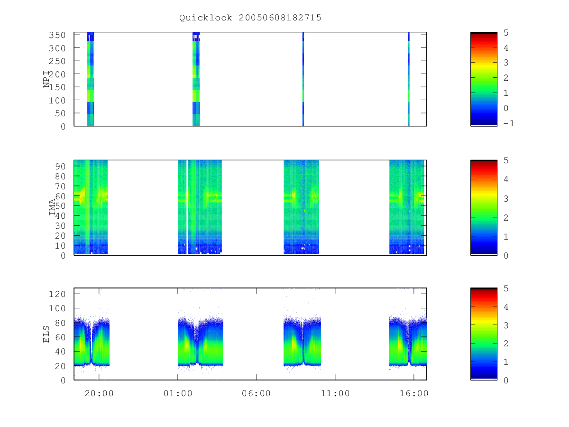The width and height of the screenshot is (569, 427).
Task: Click the IMA data block near 20:00
Action: click(91, 207)
